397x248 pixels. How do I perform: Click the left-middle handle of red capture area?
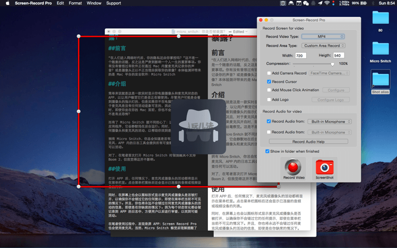coord(79,111)
